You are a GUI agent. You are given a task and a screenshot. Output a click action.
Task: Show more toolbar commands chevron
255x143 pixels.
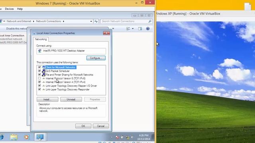point(113,29)
